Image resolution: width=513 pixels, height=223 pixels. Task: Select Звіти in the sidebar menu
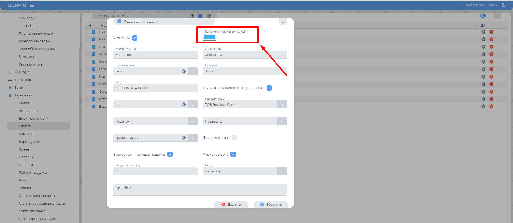pos(19,88)
